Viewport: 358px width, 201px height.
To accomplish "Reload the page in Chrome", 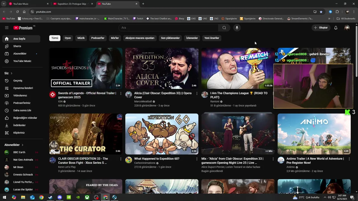I will (17, 12).
